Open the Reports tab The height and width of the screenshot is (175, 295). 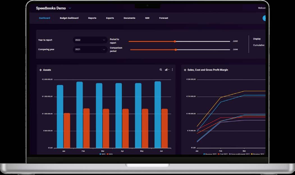[x=92, y=18]
